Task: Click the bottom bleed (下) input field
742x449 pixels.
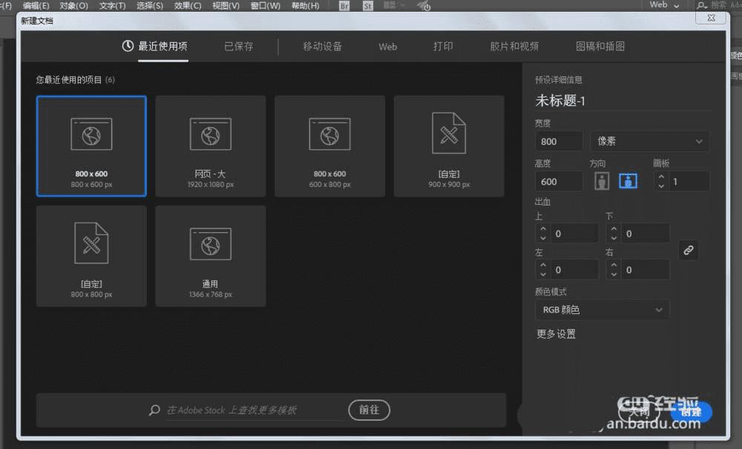Action: 646,234
